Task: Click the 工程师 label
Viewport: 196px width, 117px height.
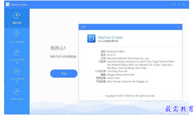Action: (x=102, y=62)
